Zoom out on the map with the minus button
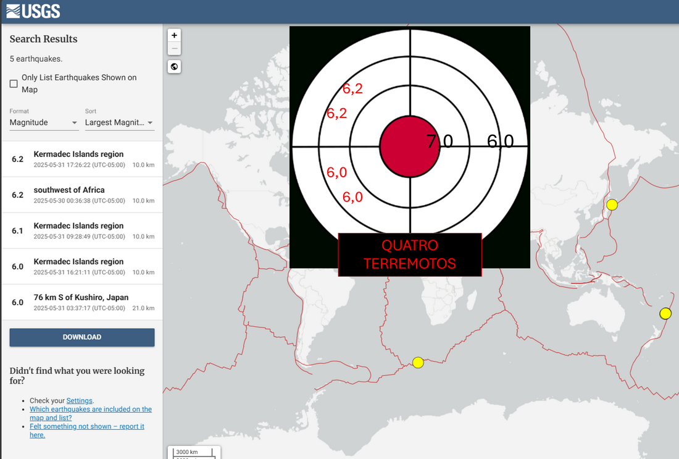 click(x=174, y=49)
